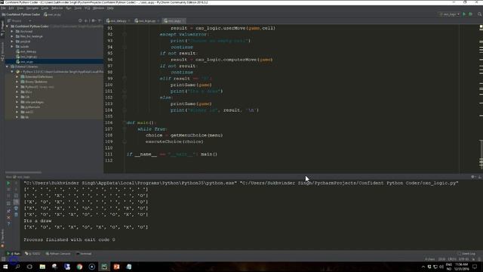
Task: Open the Event Log button
Action: pyautogui.click(x=466, y=254)
